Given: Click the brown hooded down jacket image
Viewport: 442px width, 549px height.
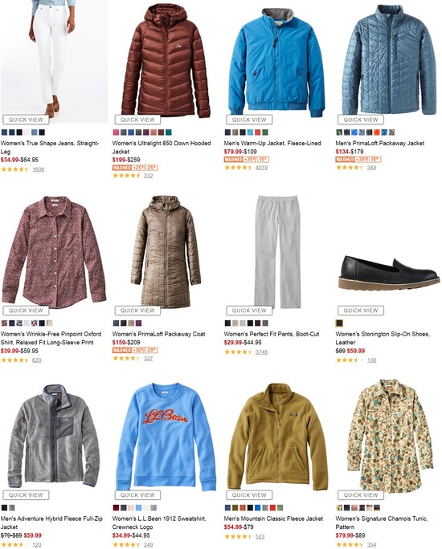Looking at the screenshot, I should click(x=166, y=61).
